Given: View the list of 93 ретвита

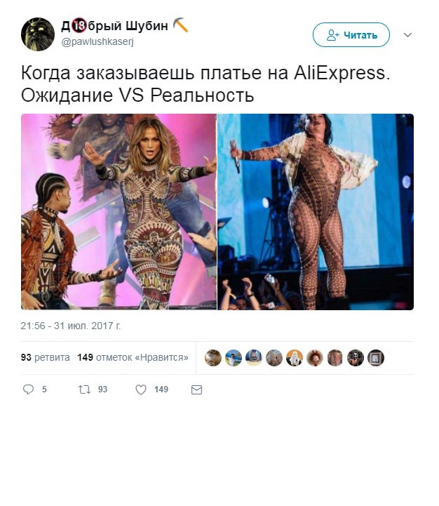Looking at the screenshot, I should [45, 357].
